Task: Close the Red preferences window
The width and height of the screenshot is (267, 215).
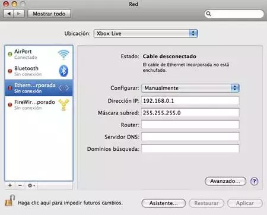Action: coord(6,4)
